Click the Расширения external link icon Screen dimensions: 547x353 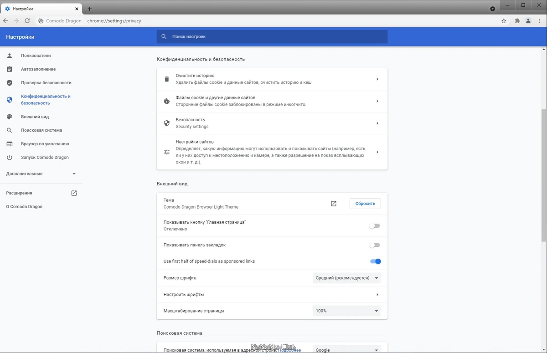coord(74,193)
